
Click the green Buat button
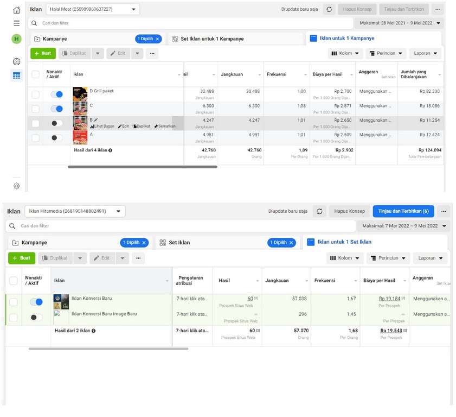coord(43,53)
